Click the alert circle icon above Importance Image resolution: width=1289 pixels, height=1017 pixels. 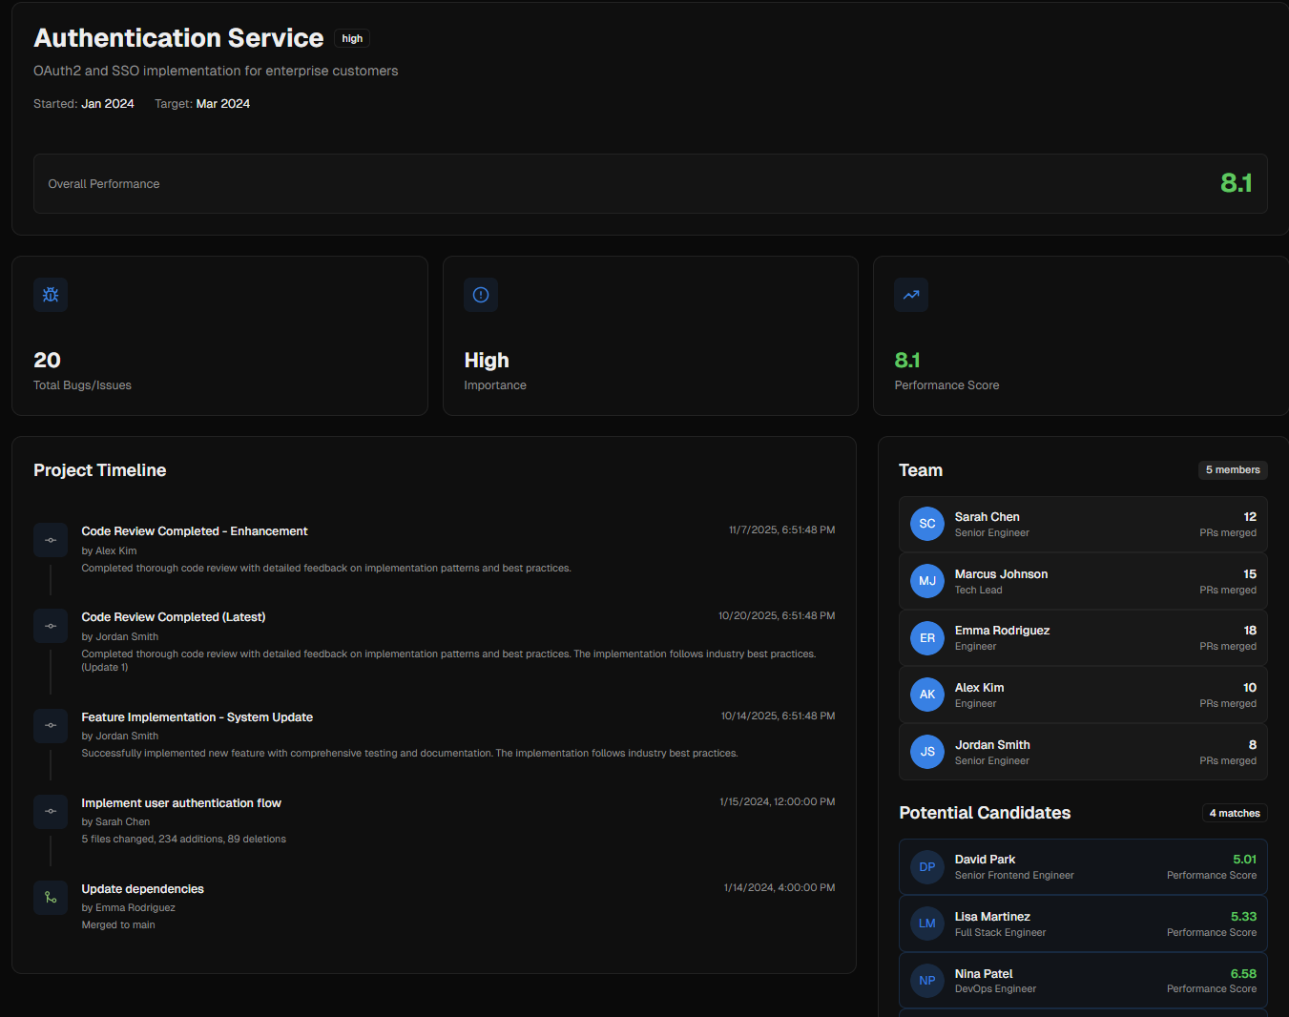tap(481, 295)
